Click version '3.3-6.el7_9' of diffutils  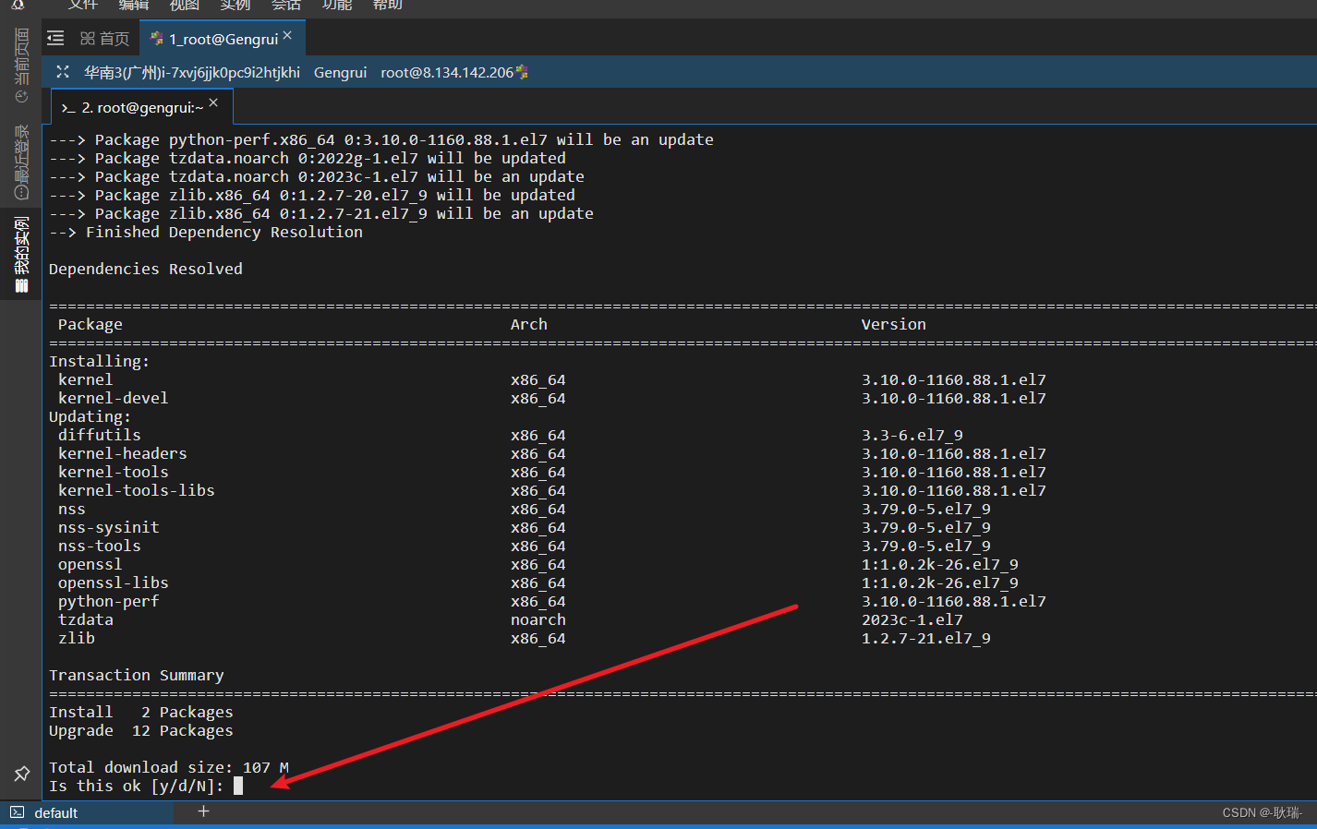pyautogui.click(x=912, y=435)
